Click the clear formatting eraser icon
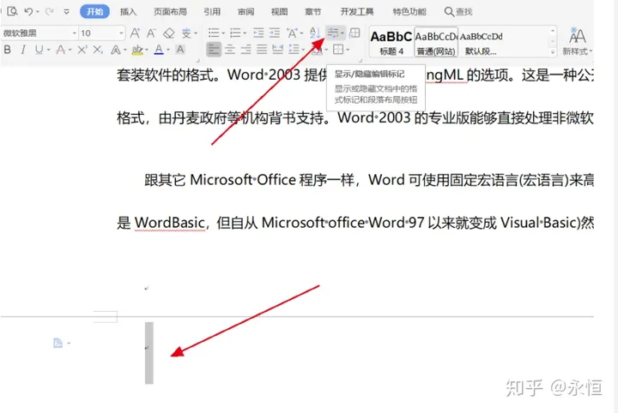Screen dimensions: 618x413 tap(169, 33)
